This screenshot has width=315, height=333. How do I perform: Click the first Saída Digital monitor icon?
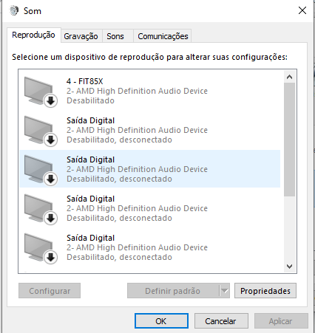pos(39,131)
